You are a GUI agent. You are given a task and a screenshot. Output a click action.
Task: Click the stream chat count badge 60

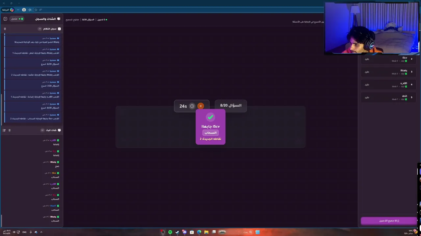point(42,130)
